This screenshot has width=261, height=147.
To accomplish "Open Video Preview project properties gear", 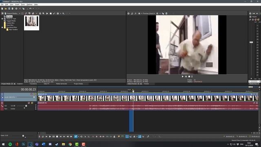I will tap(128, 13).
